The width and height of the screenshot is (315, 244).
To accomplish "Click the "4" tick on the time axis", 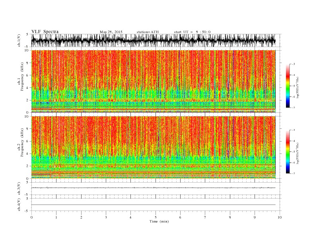I will point(130,217).
